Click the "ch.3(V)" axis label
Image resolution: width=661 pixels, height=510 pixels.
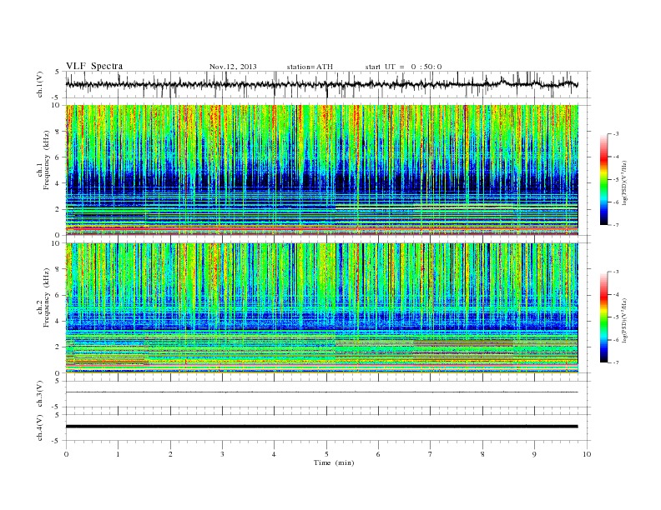tap(40, 394)
